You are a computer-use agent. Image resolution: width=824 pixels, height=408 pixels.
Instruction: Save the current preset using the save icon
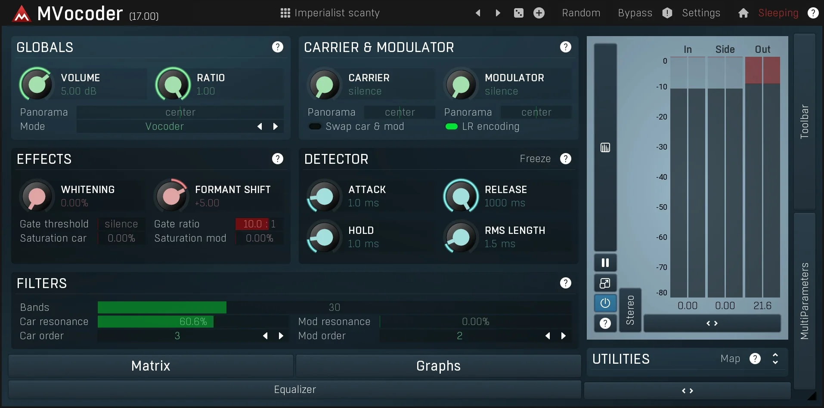tap(518, 13)
